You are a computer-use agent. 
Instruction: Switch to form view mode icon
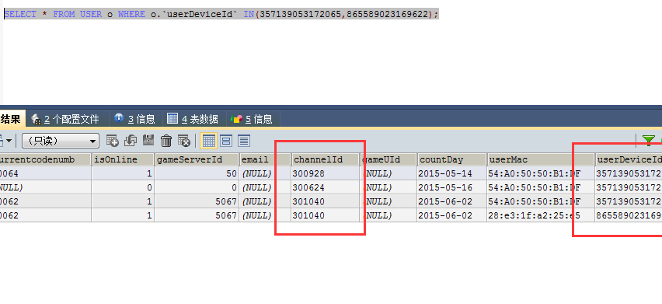click(x=226, y=141)
